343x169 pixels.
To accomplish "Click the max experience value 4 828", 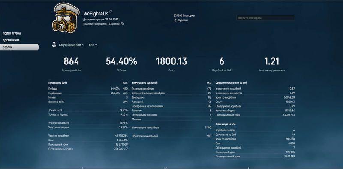I will point(292,143).
